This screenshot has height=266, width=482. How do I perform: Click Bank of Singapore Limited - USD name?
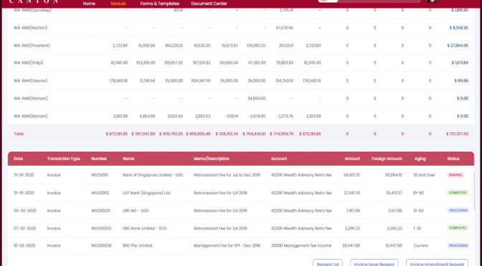(x=153, y=175)
